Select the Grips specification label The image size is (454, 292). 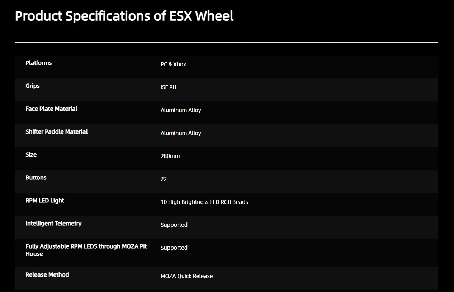tap(33, 86)
